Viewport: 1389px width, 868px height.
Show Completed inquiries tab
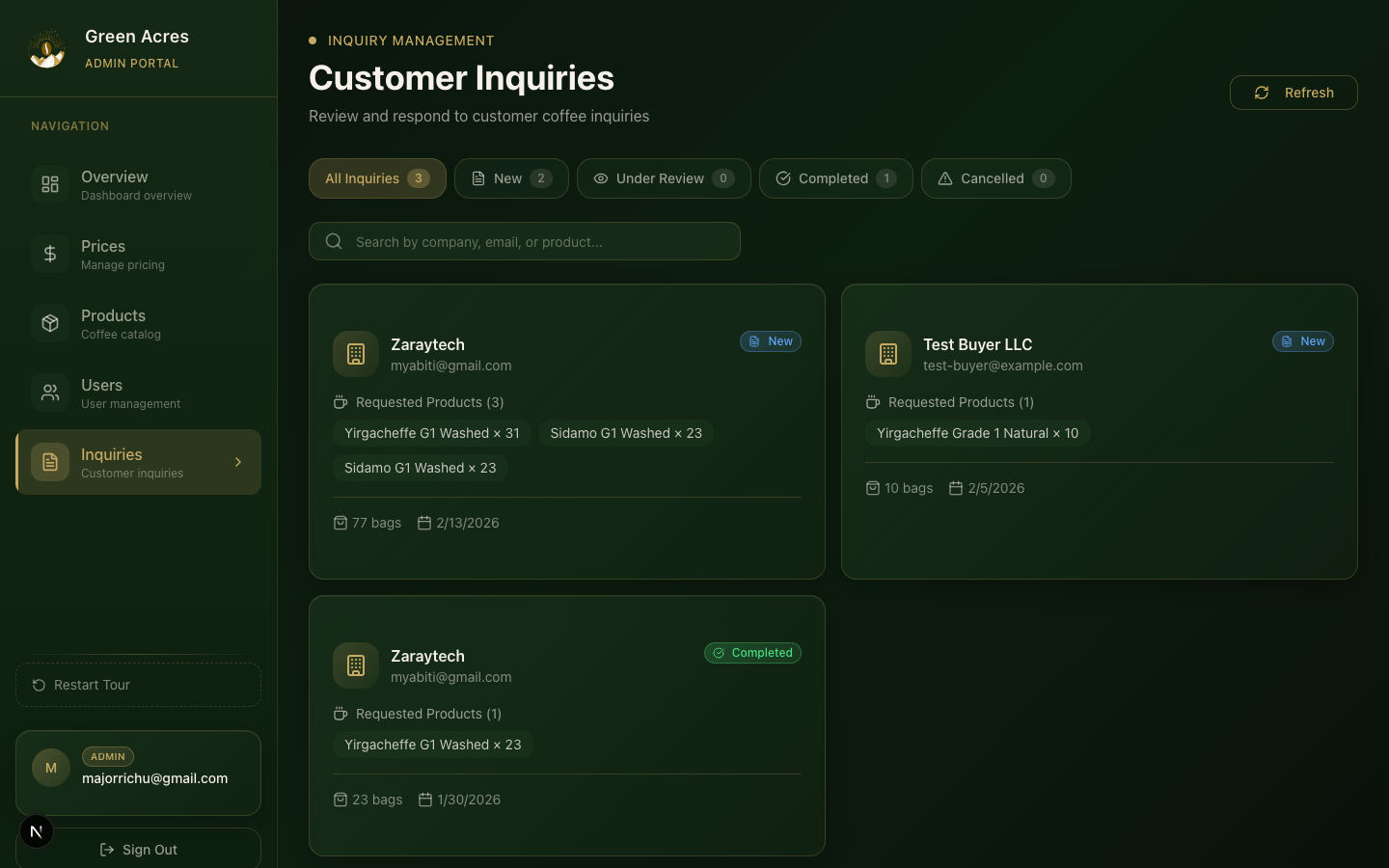[836, 178]
